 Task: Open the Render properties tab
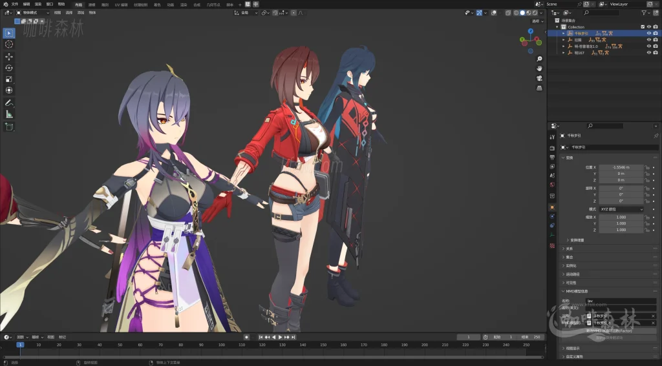pos(552,148)
